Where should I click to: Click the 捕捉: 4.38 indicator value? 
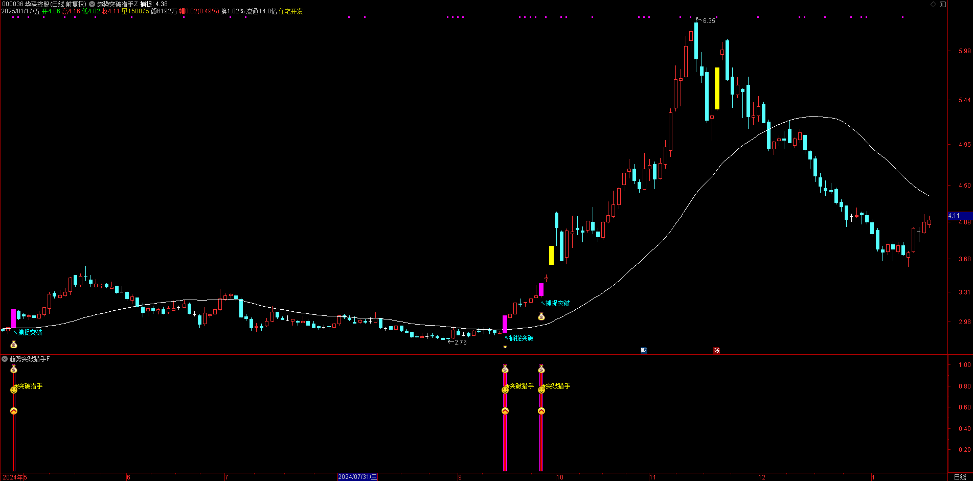(x=154, y=4)
